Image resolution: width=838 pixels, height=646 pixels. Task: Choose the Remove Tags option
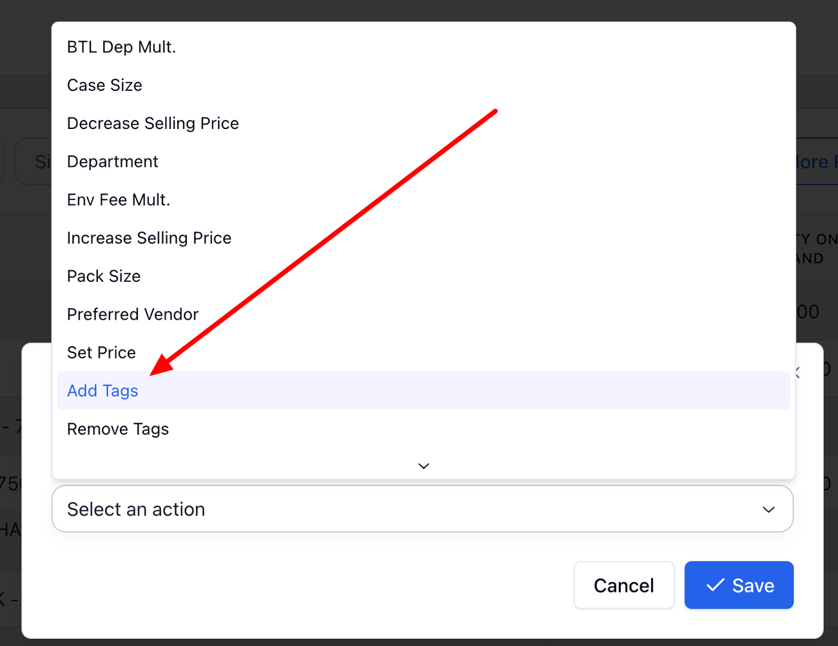(118, 429)
